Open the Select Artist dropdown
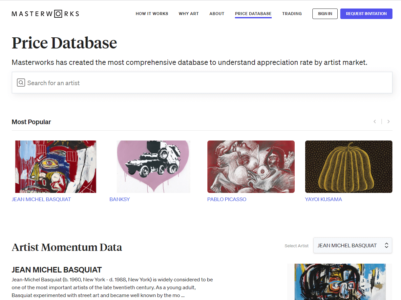This screenshot has width=401, height=300. point(353,245)
